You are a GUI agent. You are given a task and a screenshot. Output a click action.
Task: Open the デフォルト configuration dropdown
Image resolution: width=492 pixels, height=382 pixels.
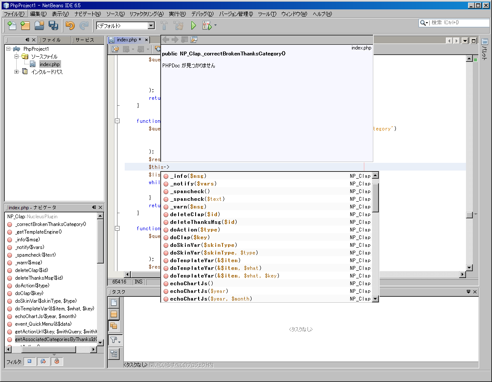pos(150,26)
